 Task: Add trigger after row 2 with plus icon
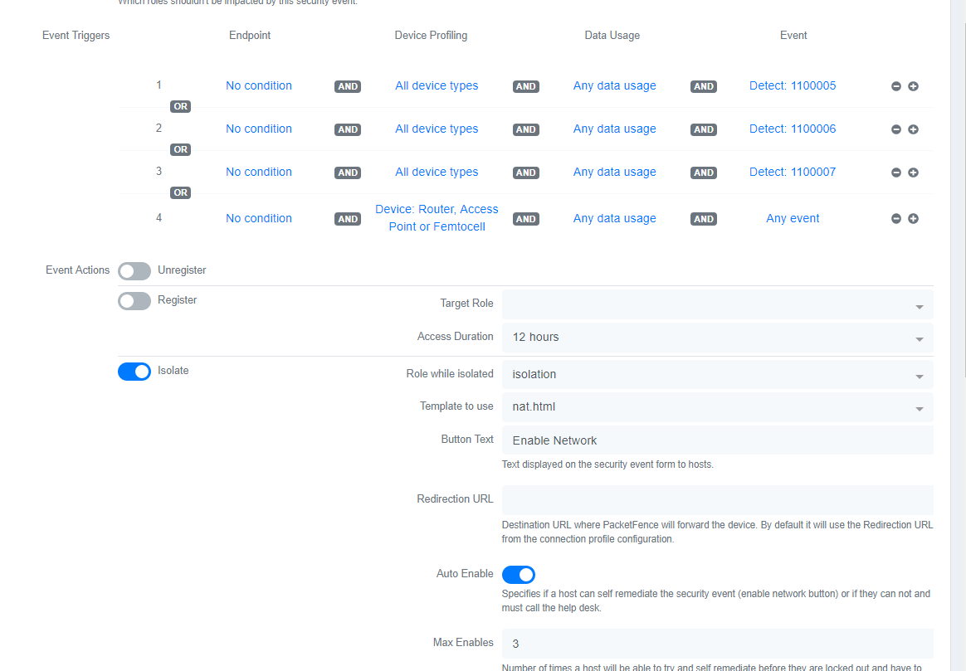(x=913, y=129)
